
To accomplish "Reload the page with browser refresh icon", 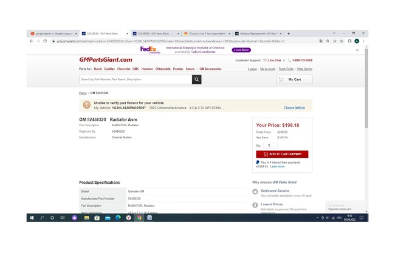I will tap(45, 41).
